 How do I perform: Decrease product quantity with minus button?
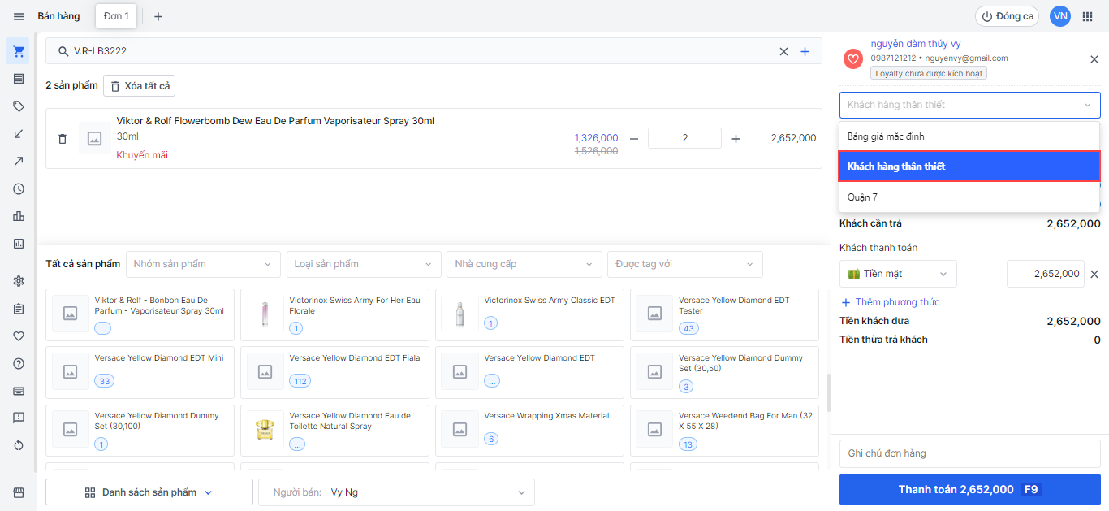tap(634, 139)
